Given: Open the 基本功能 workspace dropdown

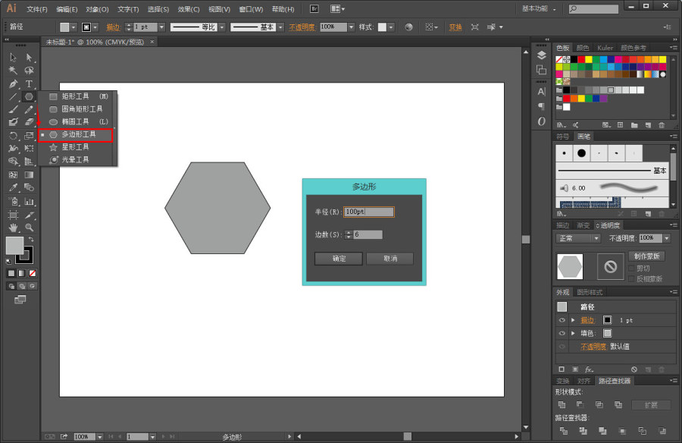Looking at the screenshot, I should (539, 8).
